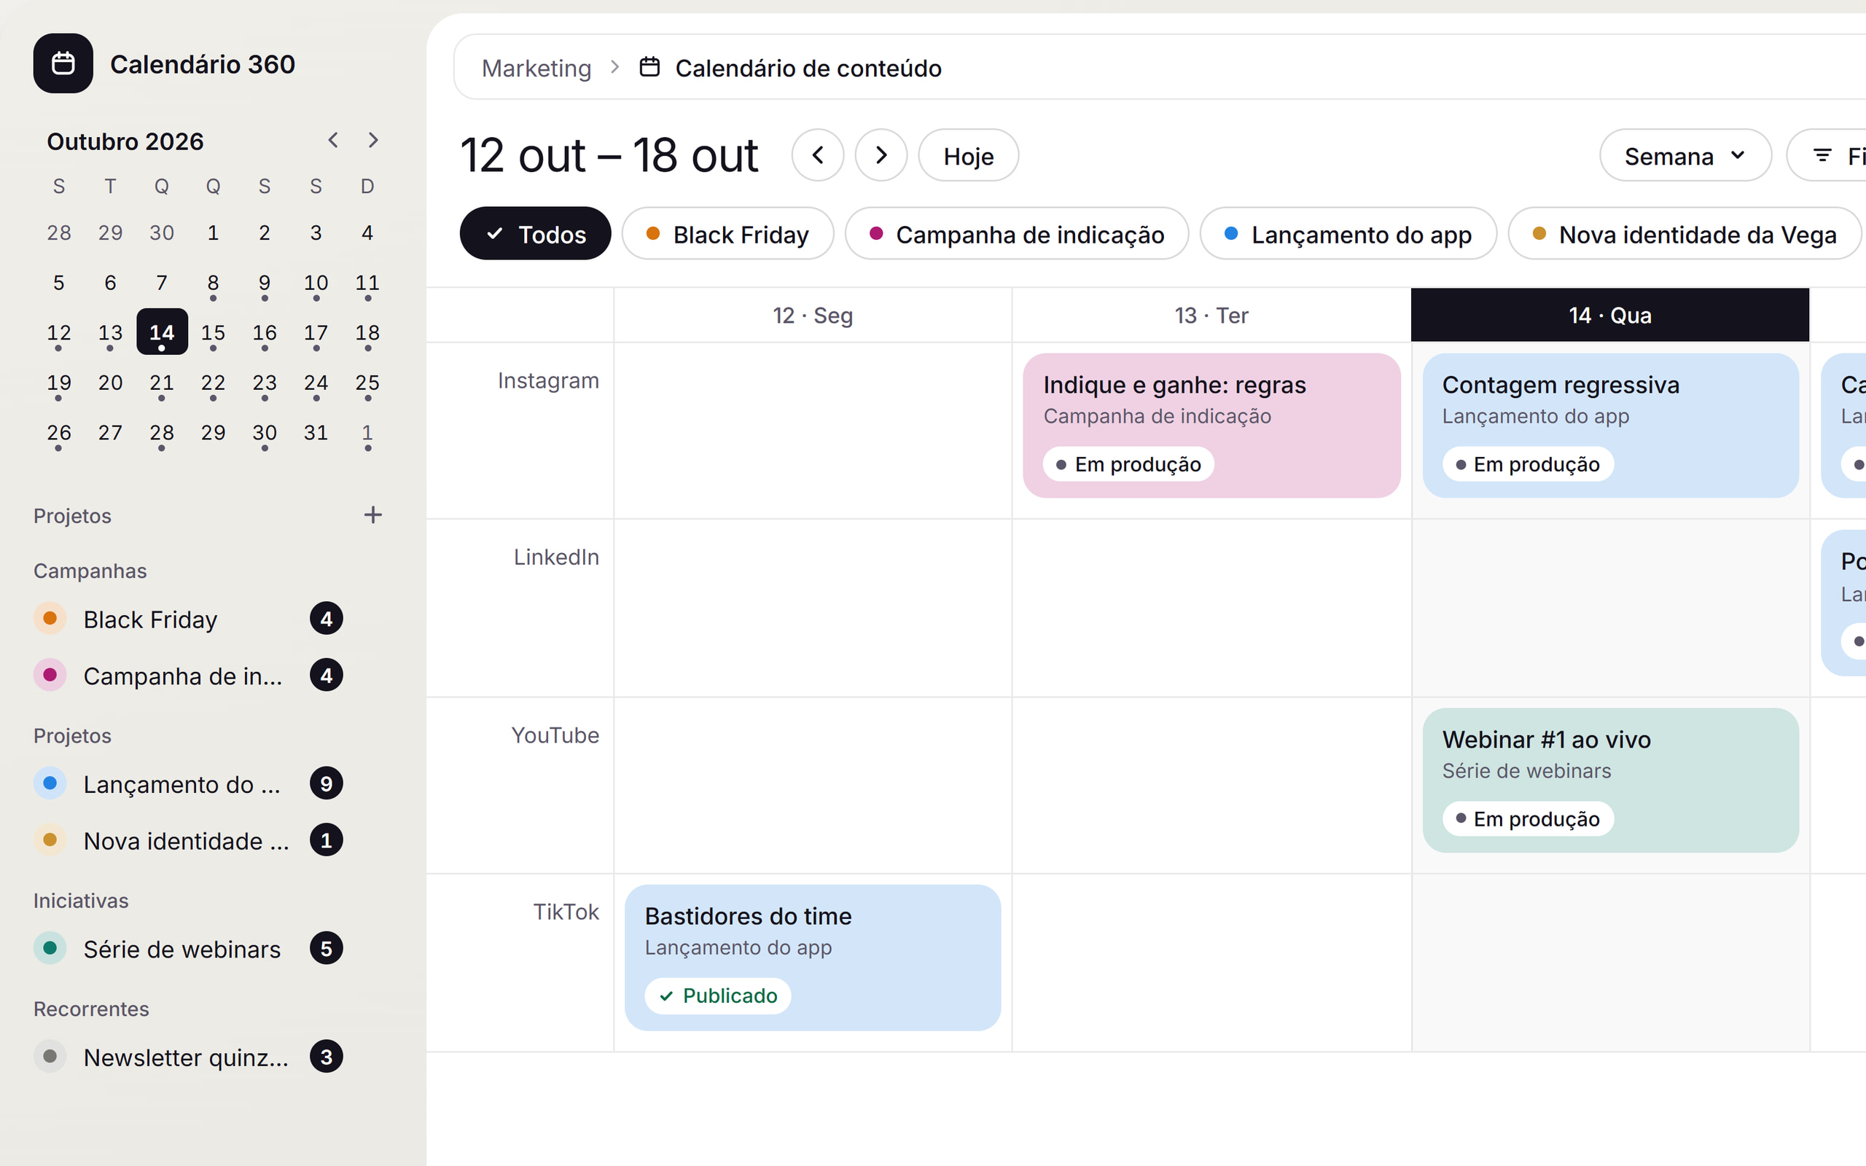Click the Newsletter quinz... count badge 3
Viewport: 1866px width, 1166px height.
pos(326,1057)
